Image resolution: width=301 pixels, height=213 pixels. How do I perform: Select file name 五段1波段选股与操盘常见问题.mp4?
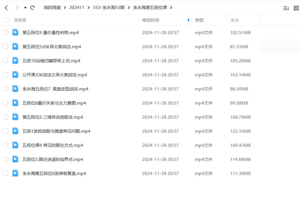point(56,131)
